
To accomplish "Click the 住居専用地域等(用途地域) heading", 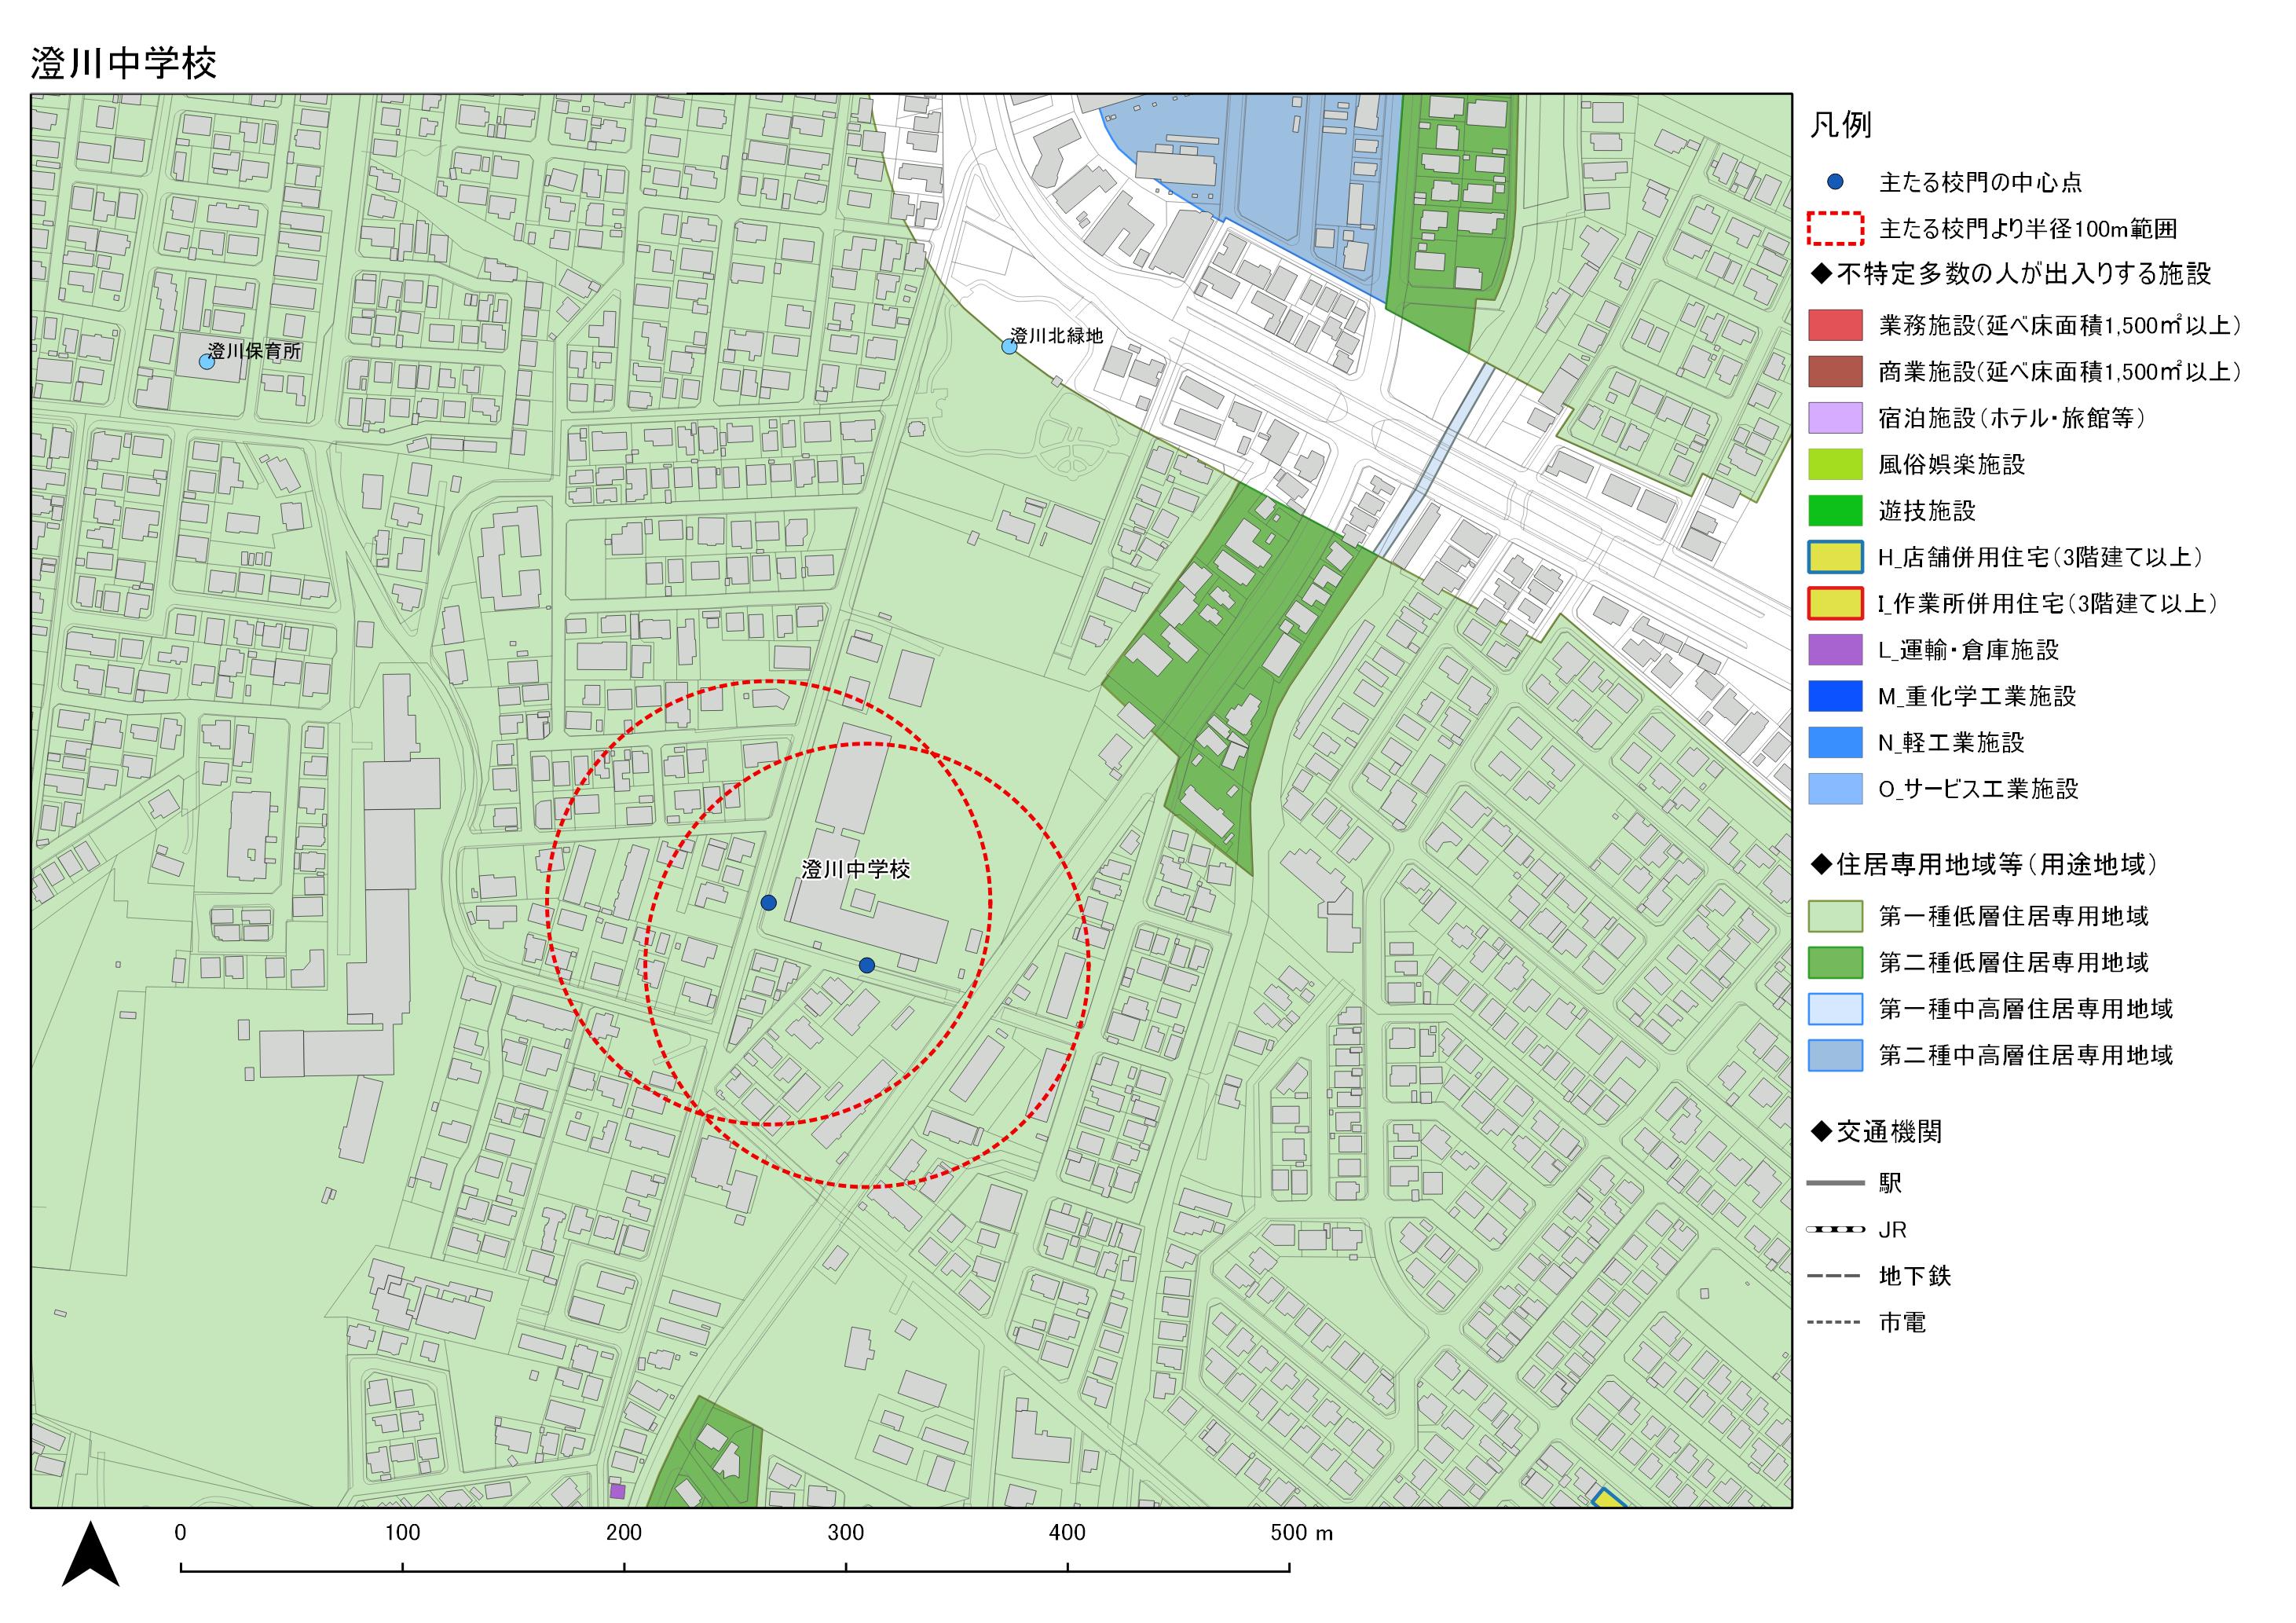I will point(1984,864).
